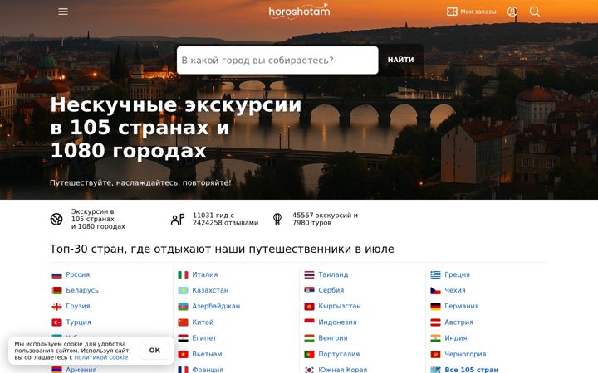Click the Azerbaijan flag icon
The height and width of the screenshot is (373, 598).
(183, 307)
